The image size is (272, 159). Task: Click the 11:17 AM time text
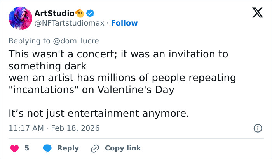pos(25,128)
